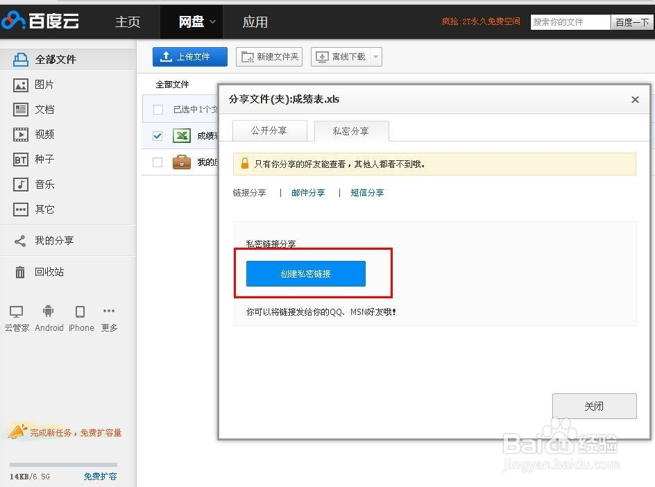Open the 应用 menu in top bar
Screen dimensions: 655x487
click(255, 22)
